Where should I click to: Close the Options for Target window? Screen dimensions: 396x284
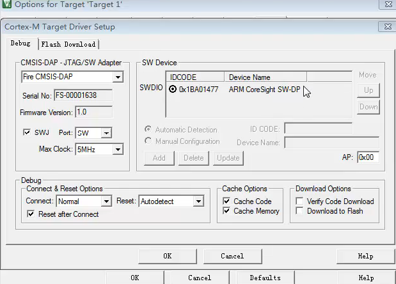tap(388, 4)
